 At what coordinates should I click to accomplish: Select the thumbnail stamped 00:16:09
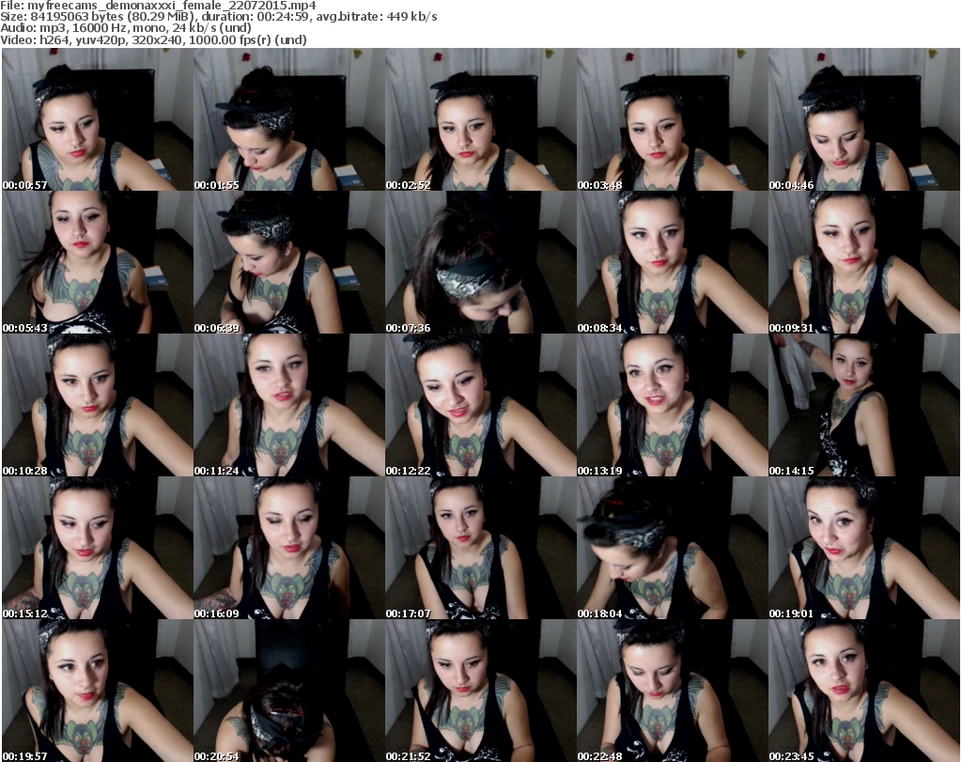pyautogui.click(x=289, y=548)
